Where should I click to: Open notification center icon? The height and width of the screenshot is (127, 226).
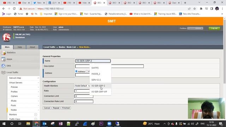(221, 124)
